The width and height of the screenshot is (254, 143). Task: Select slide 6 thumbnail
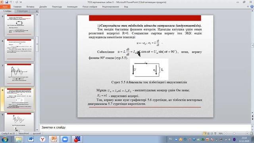pyautogui.click(x=19, y=50)
